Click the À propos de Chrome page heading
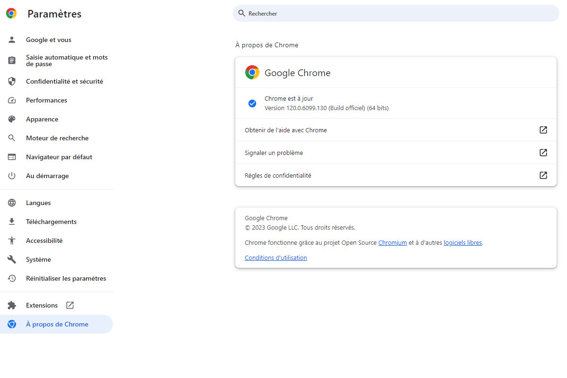 pos(267,45)
